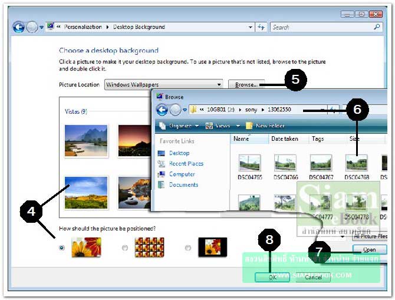
Task: Select sony folder breadcrumb
Action: tap(251, 110)
